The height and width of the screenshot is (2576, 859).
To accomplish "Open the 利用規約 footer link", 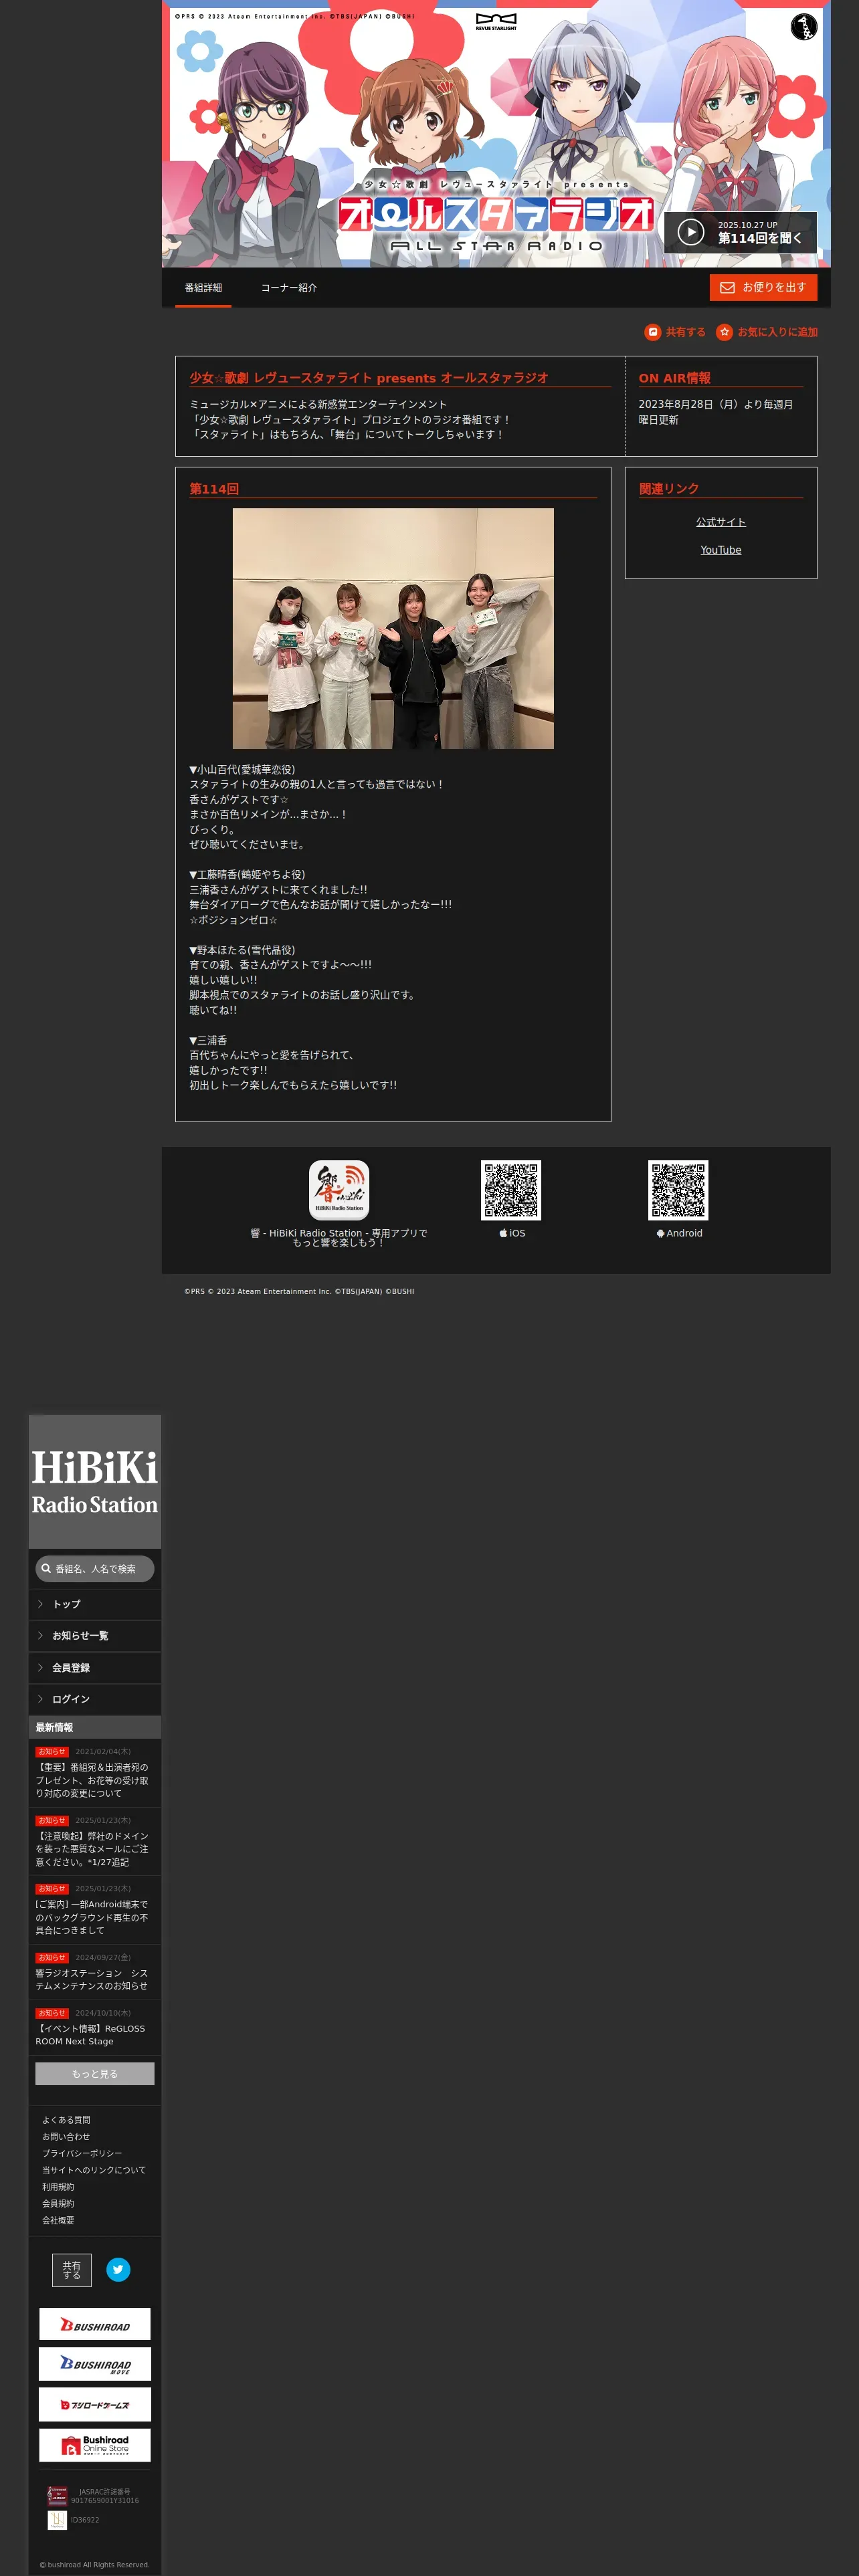I will tap(58, 2187).
